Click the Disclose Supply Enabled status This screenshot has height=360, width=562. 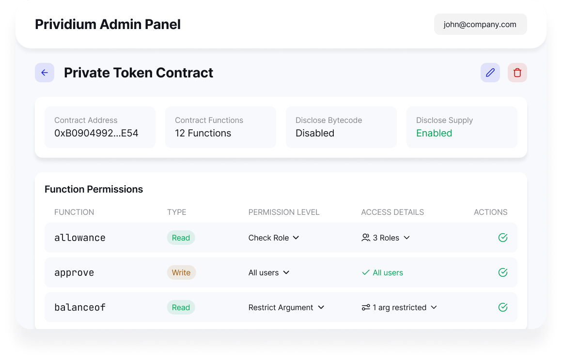(434, 133)
